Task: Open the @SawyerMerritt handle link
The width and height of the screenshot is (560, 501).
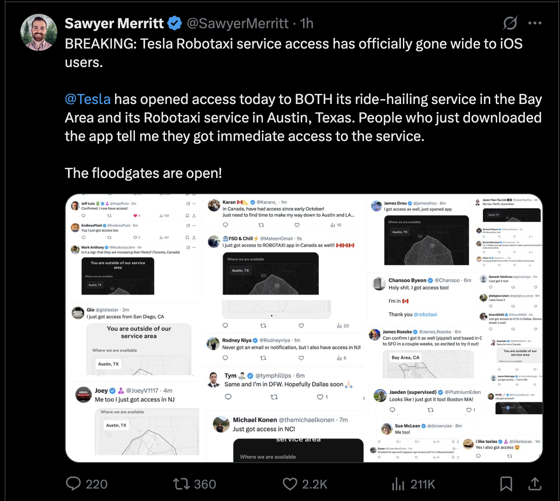Action: pyautogui.click(x=237, y=23)
